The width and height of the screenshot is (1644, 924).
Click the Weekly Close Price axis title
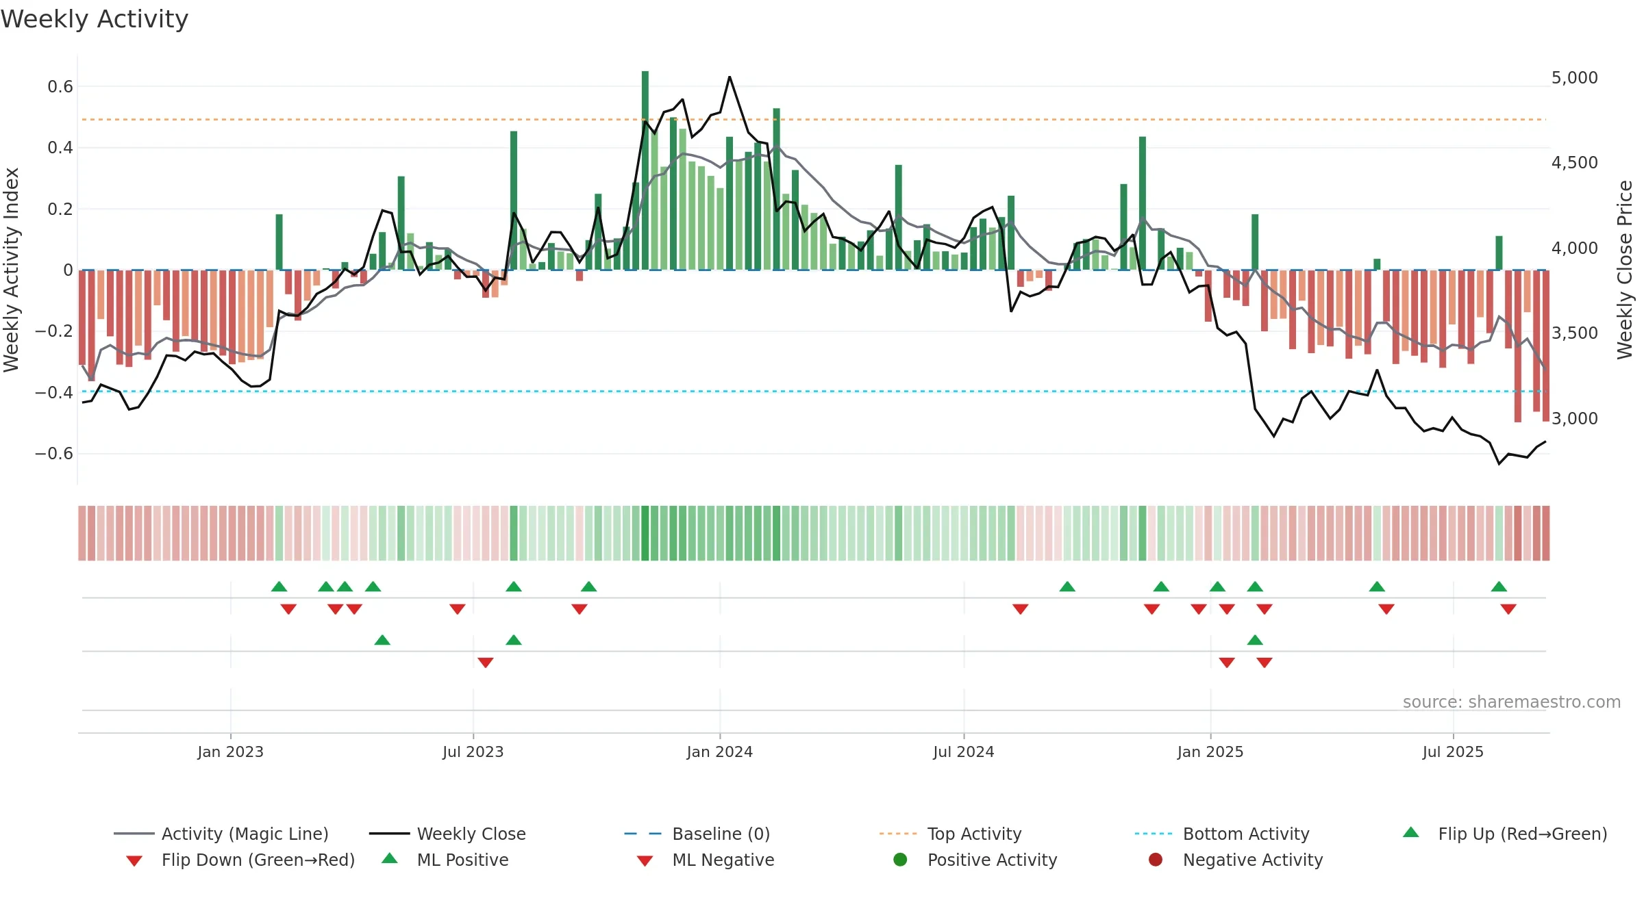pyautogui.click(x=1625, y=270)
